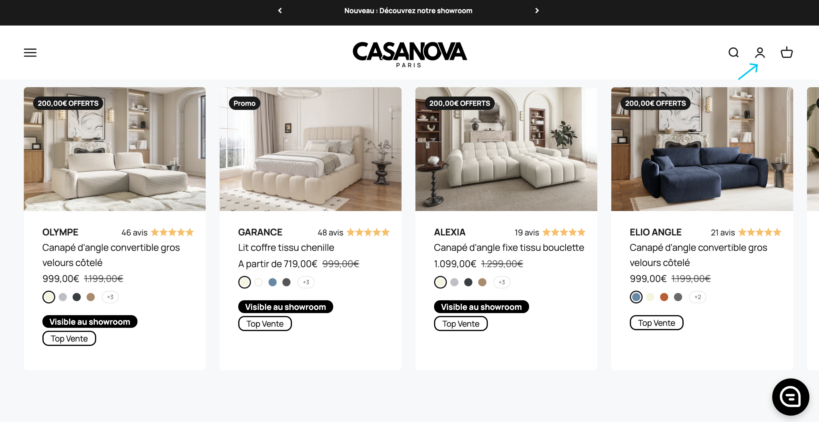819x422 pixels.
Task: Open the search magnifier icon
Action: pos(734,52)
